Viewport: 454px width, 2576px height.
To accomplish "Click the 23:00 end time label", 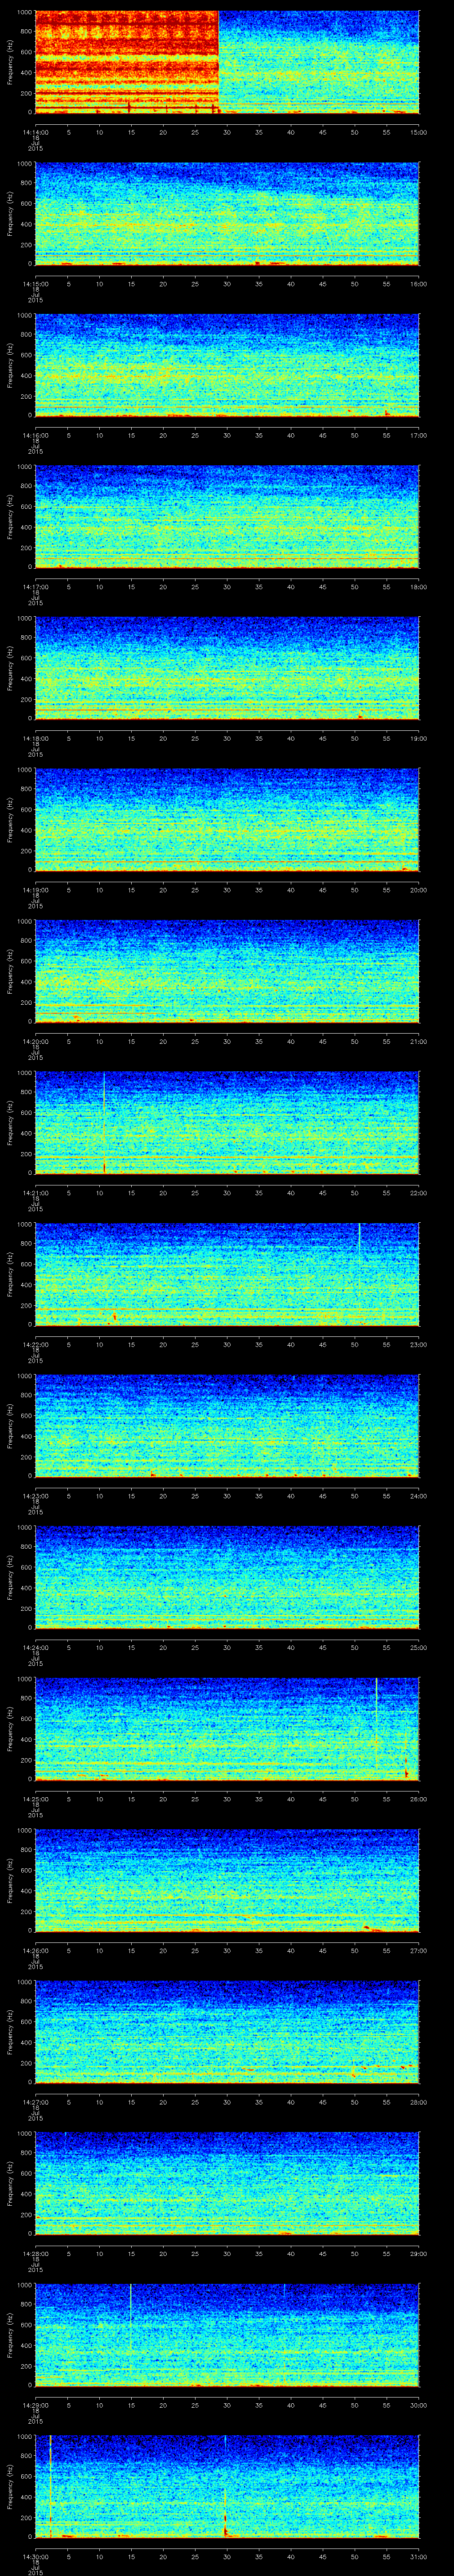I will 418,1344.
